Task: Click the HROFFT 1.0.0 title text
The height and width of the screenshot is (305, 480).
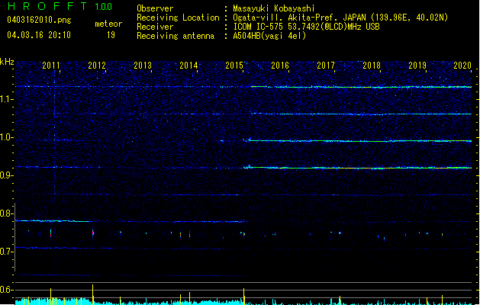Action: pos(60,6)
